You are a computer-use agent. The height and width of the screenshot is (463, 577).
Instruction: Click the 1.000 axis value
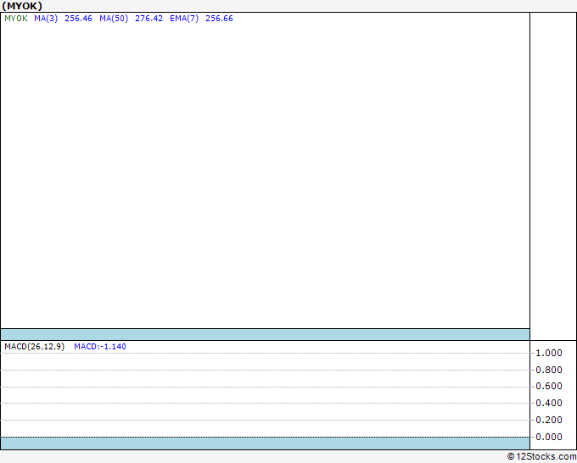coord(549,353)
